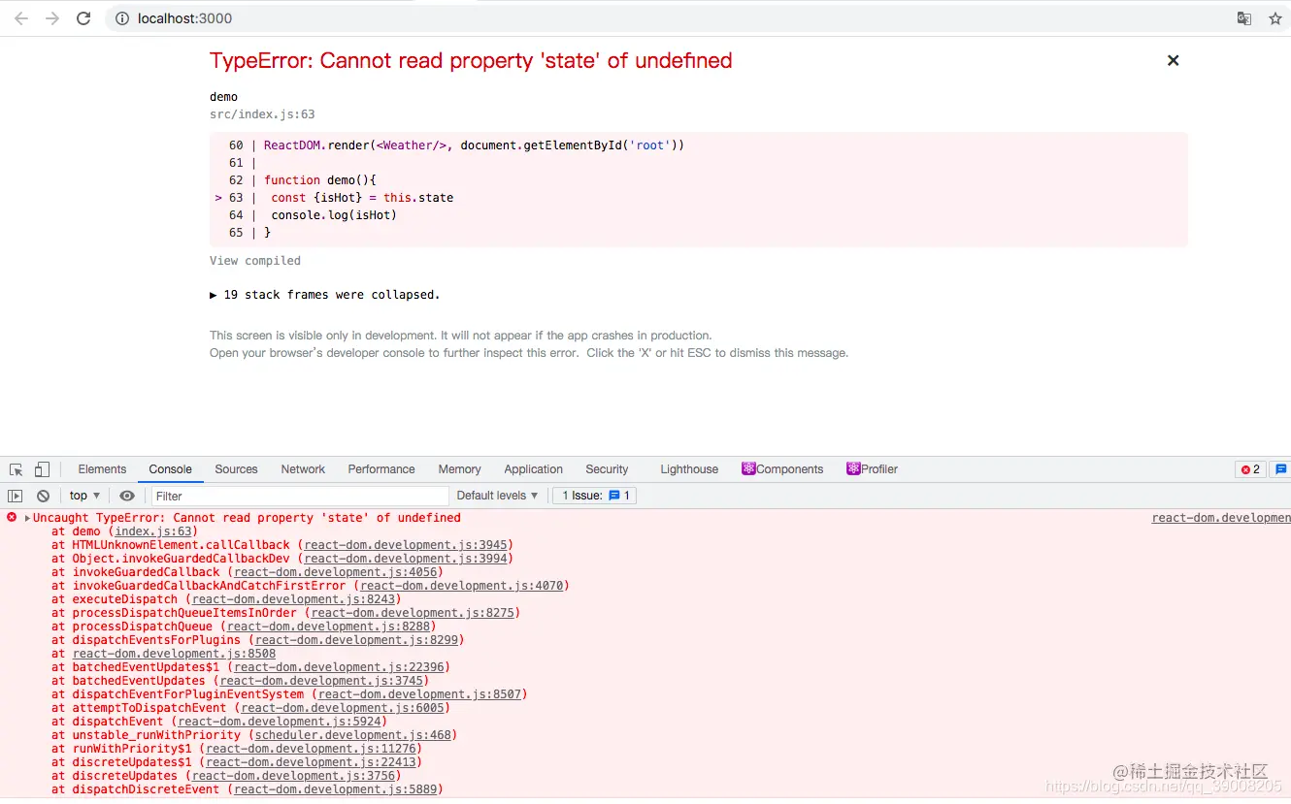This screenshot has width=1291, height=804.
Task: Open the Lighthouse tab
Action: pos(689,469)
